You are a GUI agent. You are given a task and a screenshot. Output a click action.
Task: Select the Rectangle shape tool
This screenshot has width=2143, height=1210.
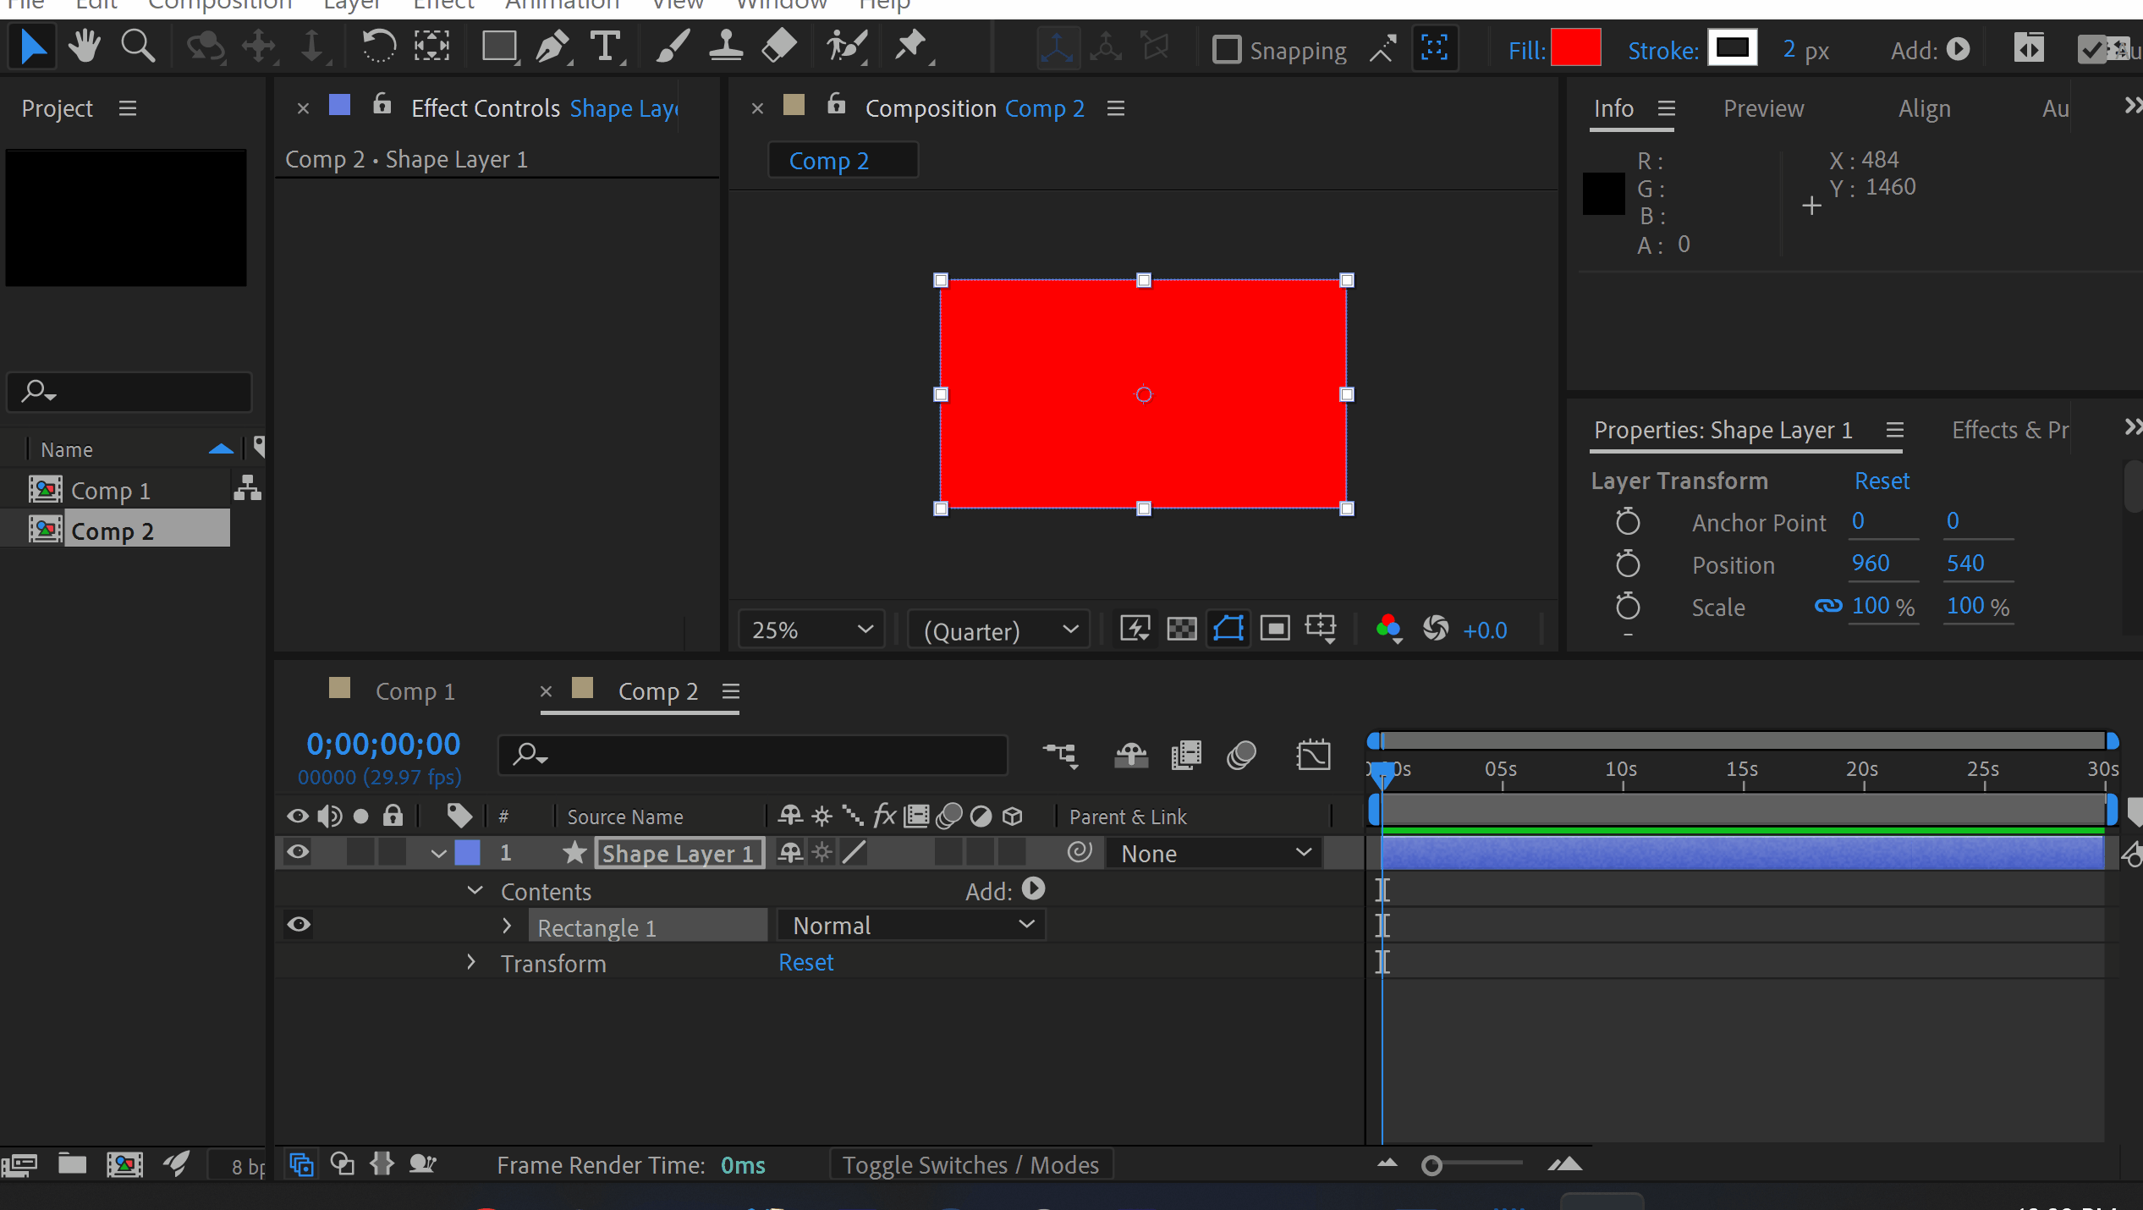tap(498, 47)
